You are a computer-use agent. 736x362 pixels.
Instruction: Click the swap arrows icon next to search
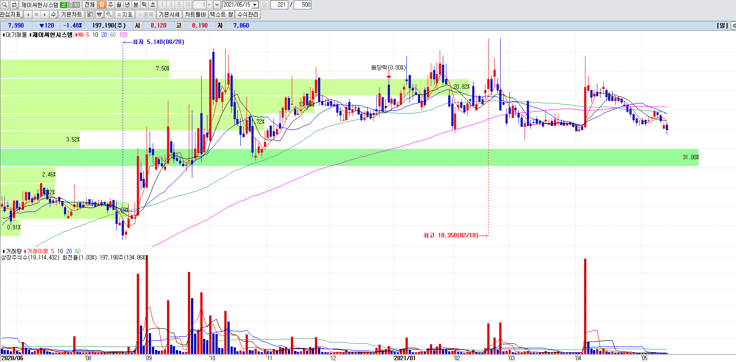14,4
